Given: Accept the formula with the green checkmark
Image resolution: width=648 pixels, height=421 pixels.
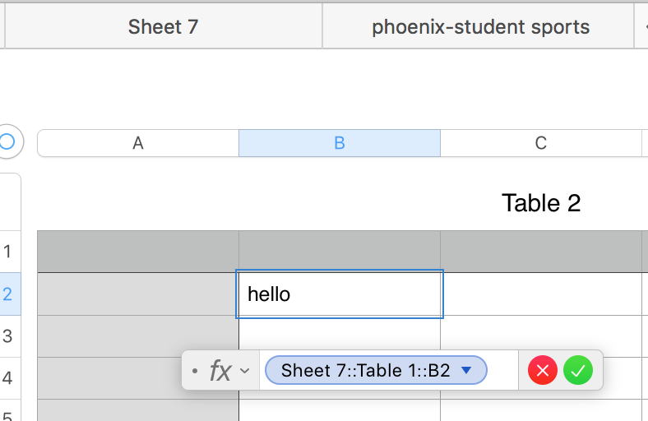Looking at the screenshot, I should [x=578, y=371].
